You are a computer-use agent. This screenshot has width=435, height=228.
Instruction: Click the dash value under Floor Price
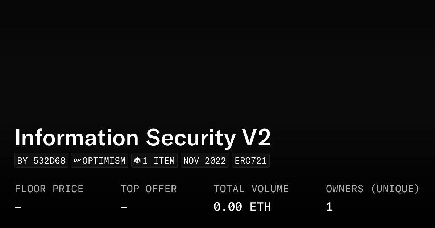point(18,207)
